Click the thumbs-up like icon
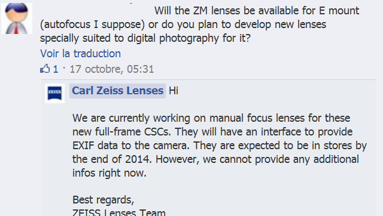This screenshot has width=383, height=216. pyautogui.click(x=45, y=69)
